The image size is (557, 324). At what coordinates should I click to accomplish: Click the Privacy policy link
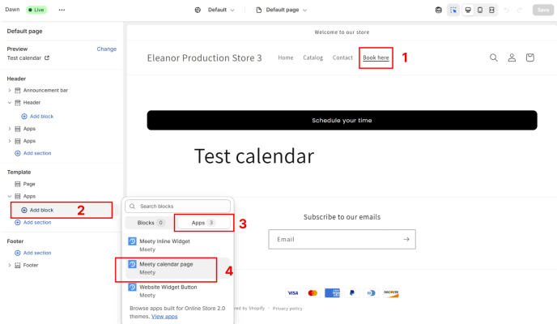coord(287,309)
